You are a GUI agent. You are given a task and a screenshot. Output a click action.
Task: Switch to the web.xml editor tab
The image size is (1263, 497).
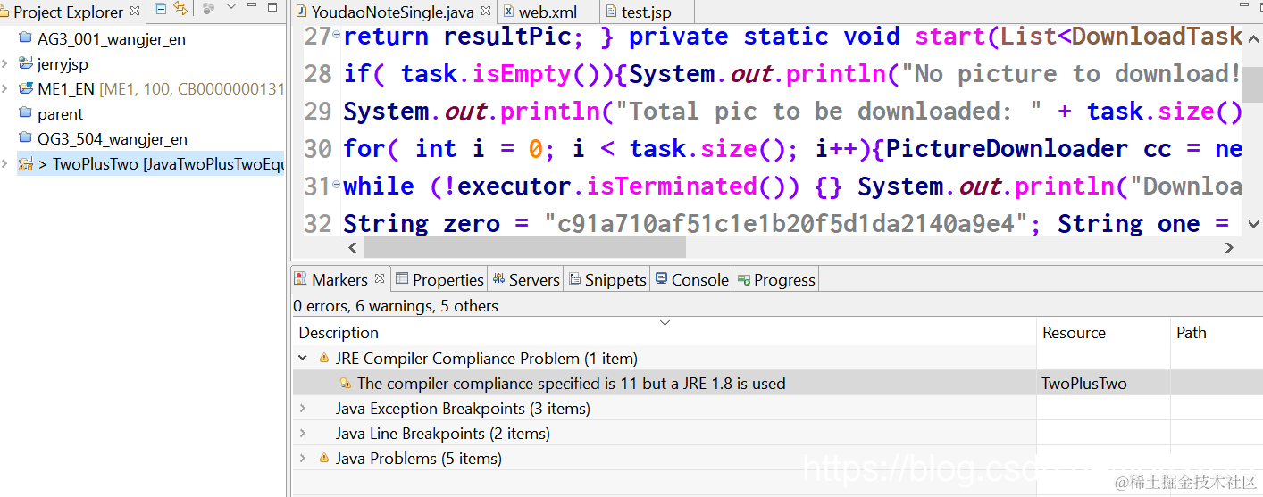pos(547,12)
